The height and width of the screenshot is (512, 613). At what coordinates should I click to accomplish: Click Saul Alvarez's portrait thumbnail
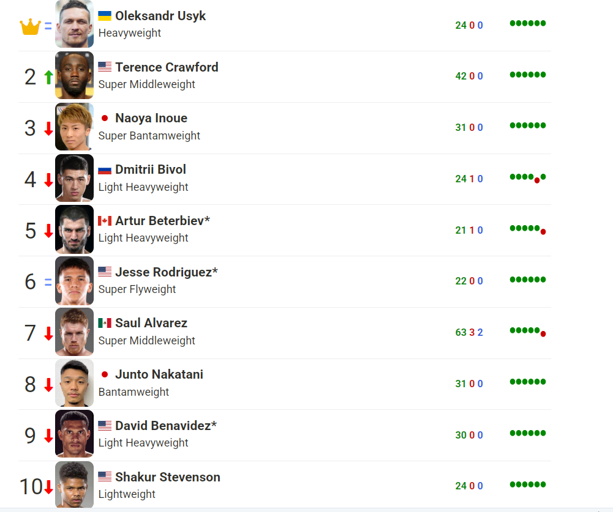[x=74, y=332]
